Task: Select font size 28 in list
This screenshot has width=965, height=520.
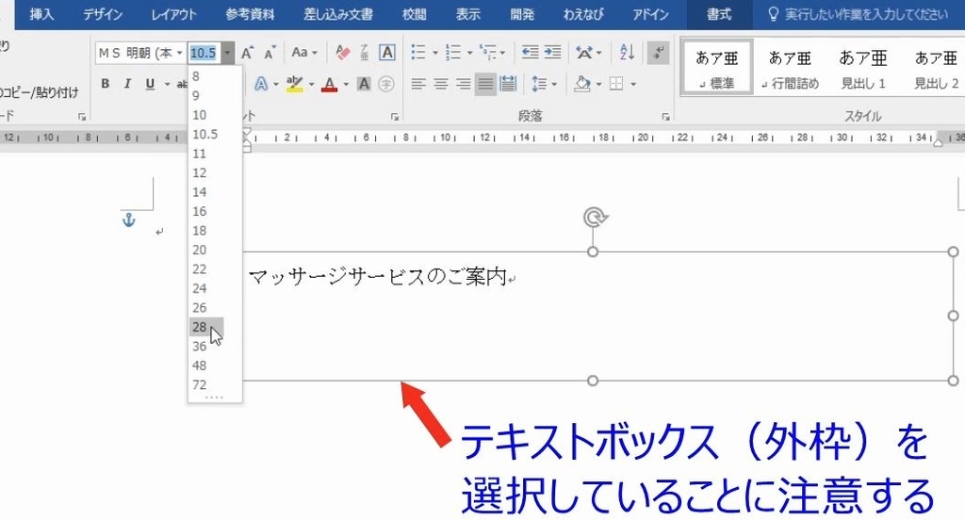Action: coord(206,327)
